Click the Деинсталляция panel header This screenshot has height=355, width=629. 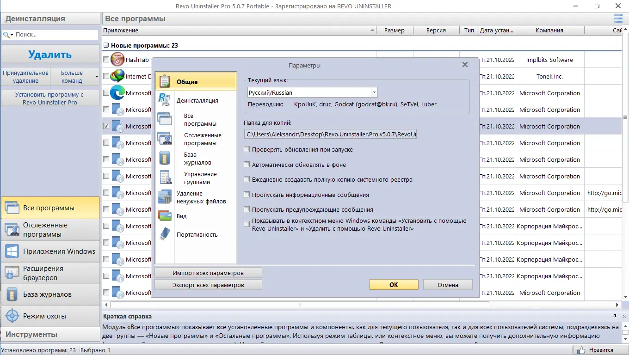tap(50, 19)
